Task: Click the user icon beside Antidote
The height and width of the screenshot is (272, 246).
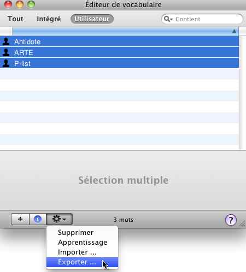Action: tap(6, 41)
